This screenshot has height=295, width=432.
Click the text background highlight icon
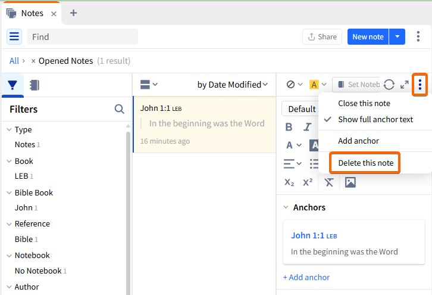pos(314,145)
